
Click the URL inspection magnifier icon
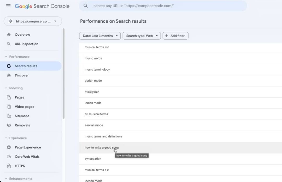[9, 44]
